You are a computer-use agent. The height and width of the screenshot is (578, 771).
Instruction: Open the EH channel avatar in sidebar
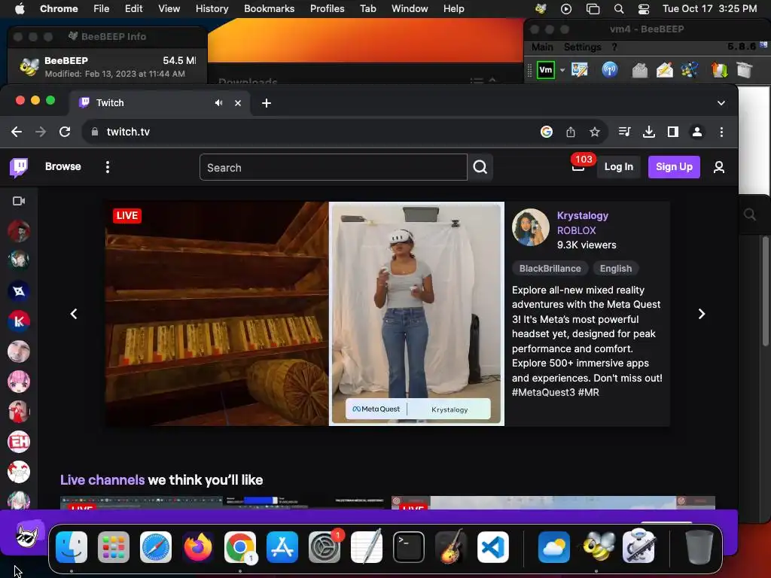coord(19,442)
